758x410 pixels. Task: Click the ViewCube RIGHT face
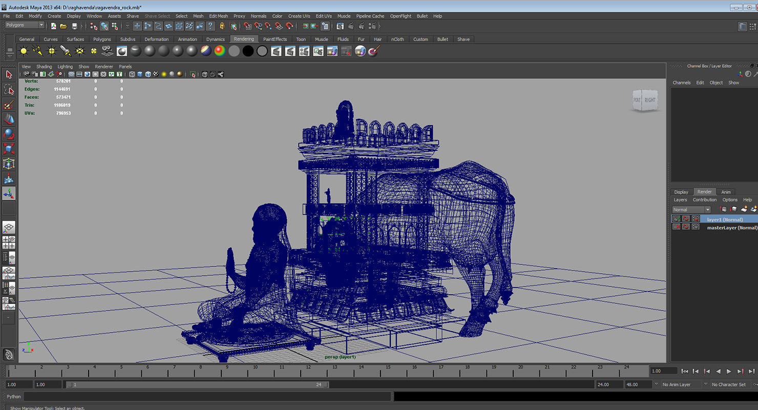650,100
